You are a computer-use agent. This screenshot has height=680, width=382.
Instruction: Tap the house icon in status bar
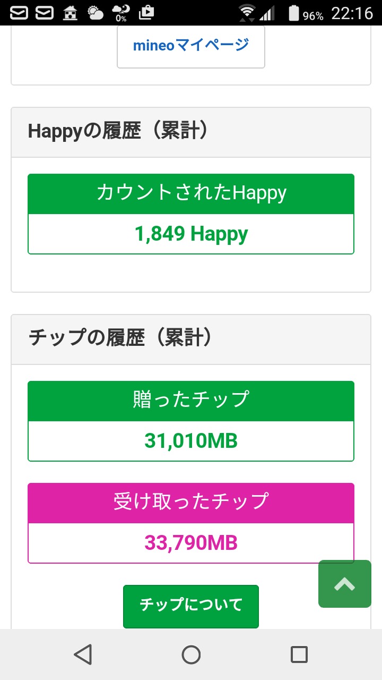click(x=70, y=13)
